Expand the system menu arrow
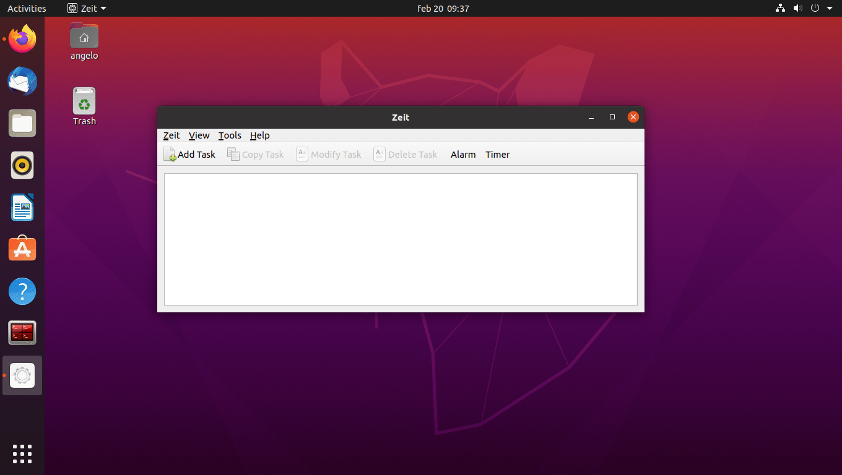The image size is (842, 475). (x=830, y=9)
